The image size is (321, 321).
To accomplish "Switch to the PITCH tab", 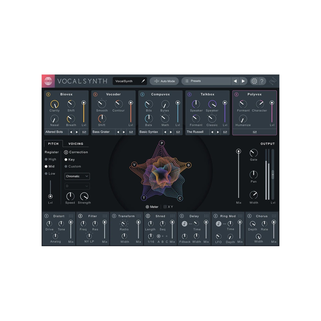I will pos(53,144).
